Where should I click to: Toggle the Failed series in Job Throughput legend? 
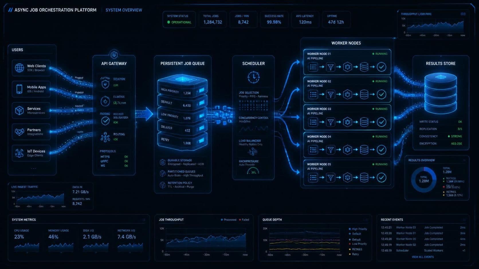click(x=244, y=220)
